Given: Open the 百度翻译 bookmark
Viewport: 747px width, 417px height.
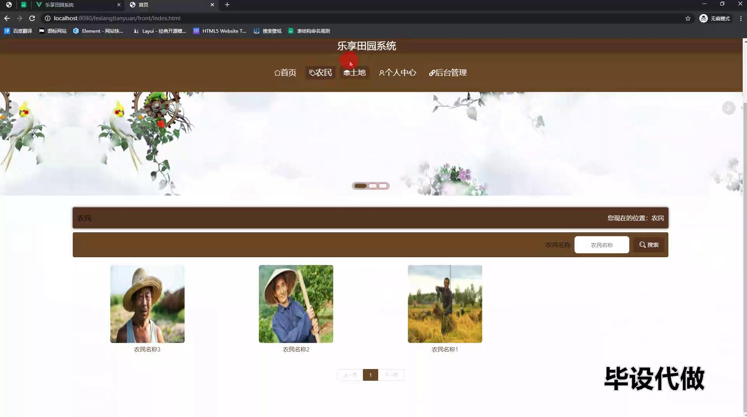Looking at the screenshot, I should (x=18, y=31).
